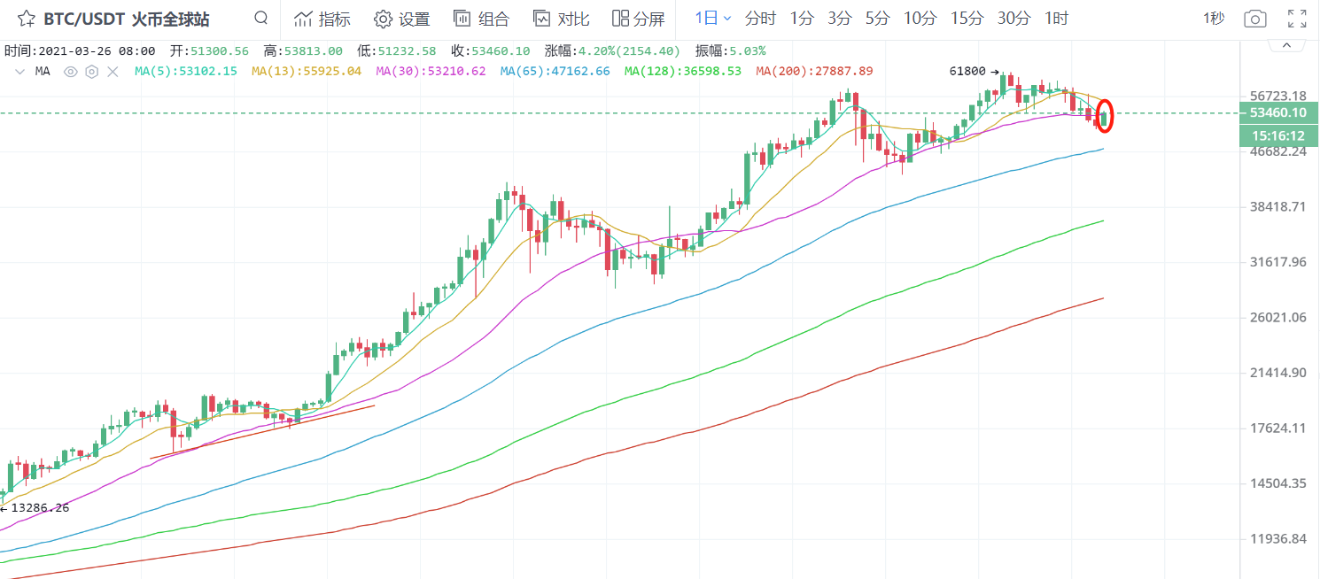Screen dimensions: 1320x579
Task: Click the 56723.18 price axis label
Action: [1277, 96]
